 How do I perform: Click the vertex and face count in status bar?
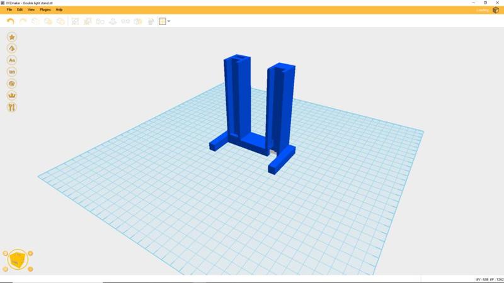point(490,280)
